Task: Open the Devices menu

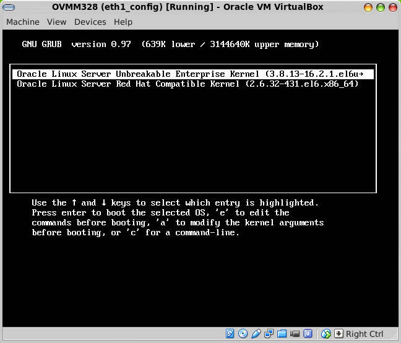Action: coord(90,22)
